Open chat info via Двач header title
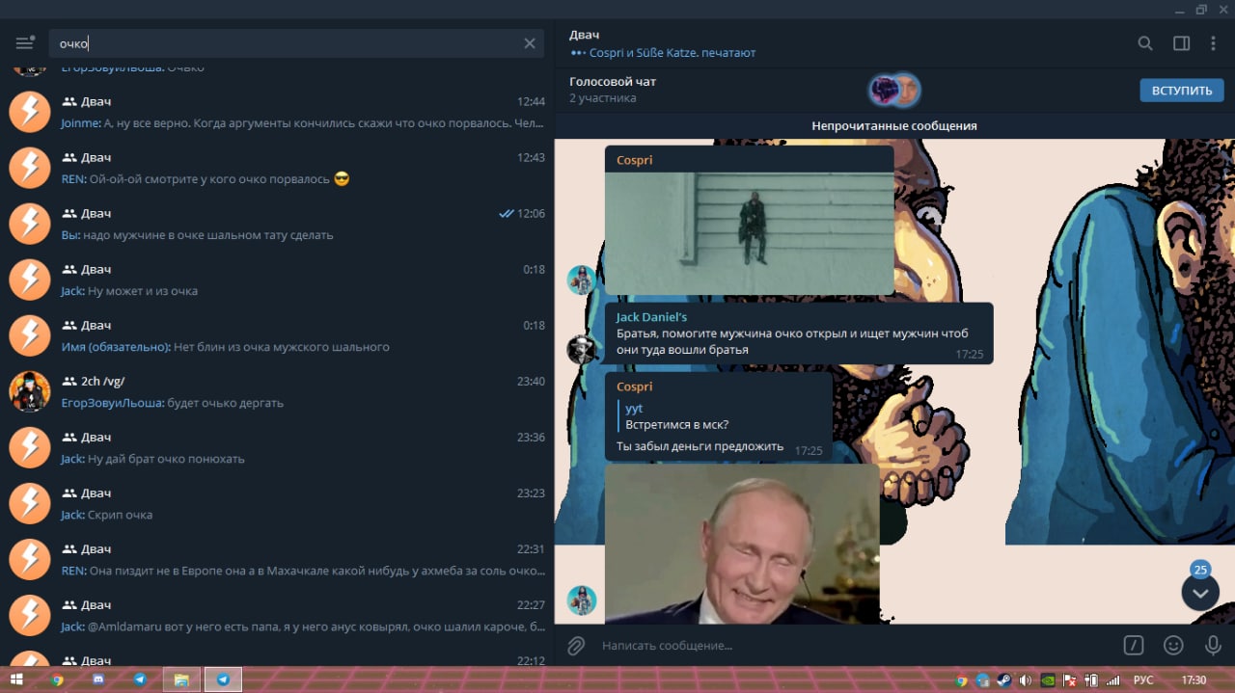 click(x=585, y=35)
